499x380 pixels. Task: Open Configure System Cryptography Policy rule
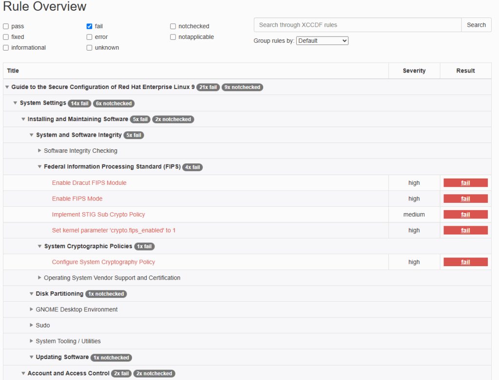coord(103,262)
